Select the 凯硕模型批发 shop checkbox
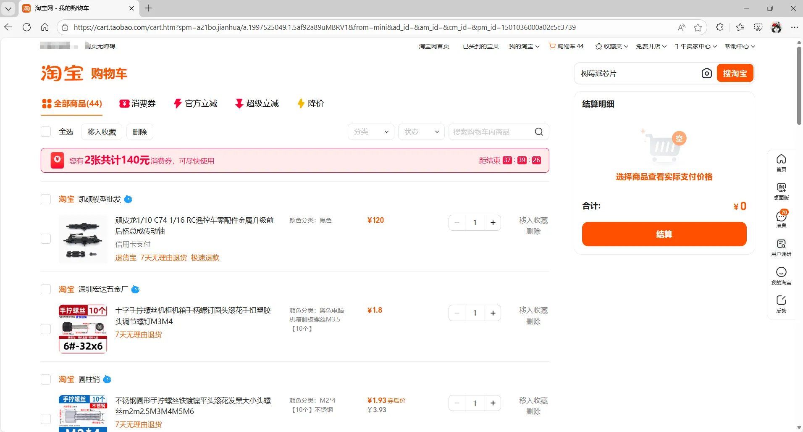Image resolution: width=803 pixels, height=432 pixels. point(45,199)
